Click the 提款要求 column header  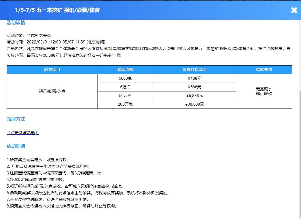tap(264, 70)
